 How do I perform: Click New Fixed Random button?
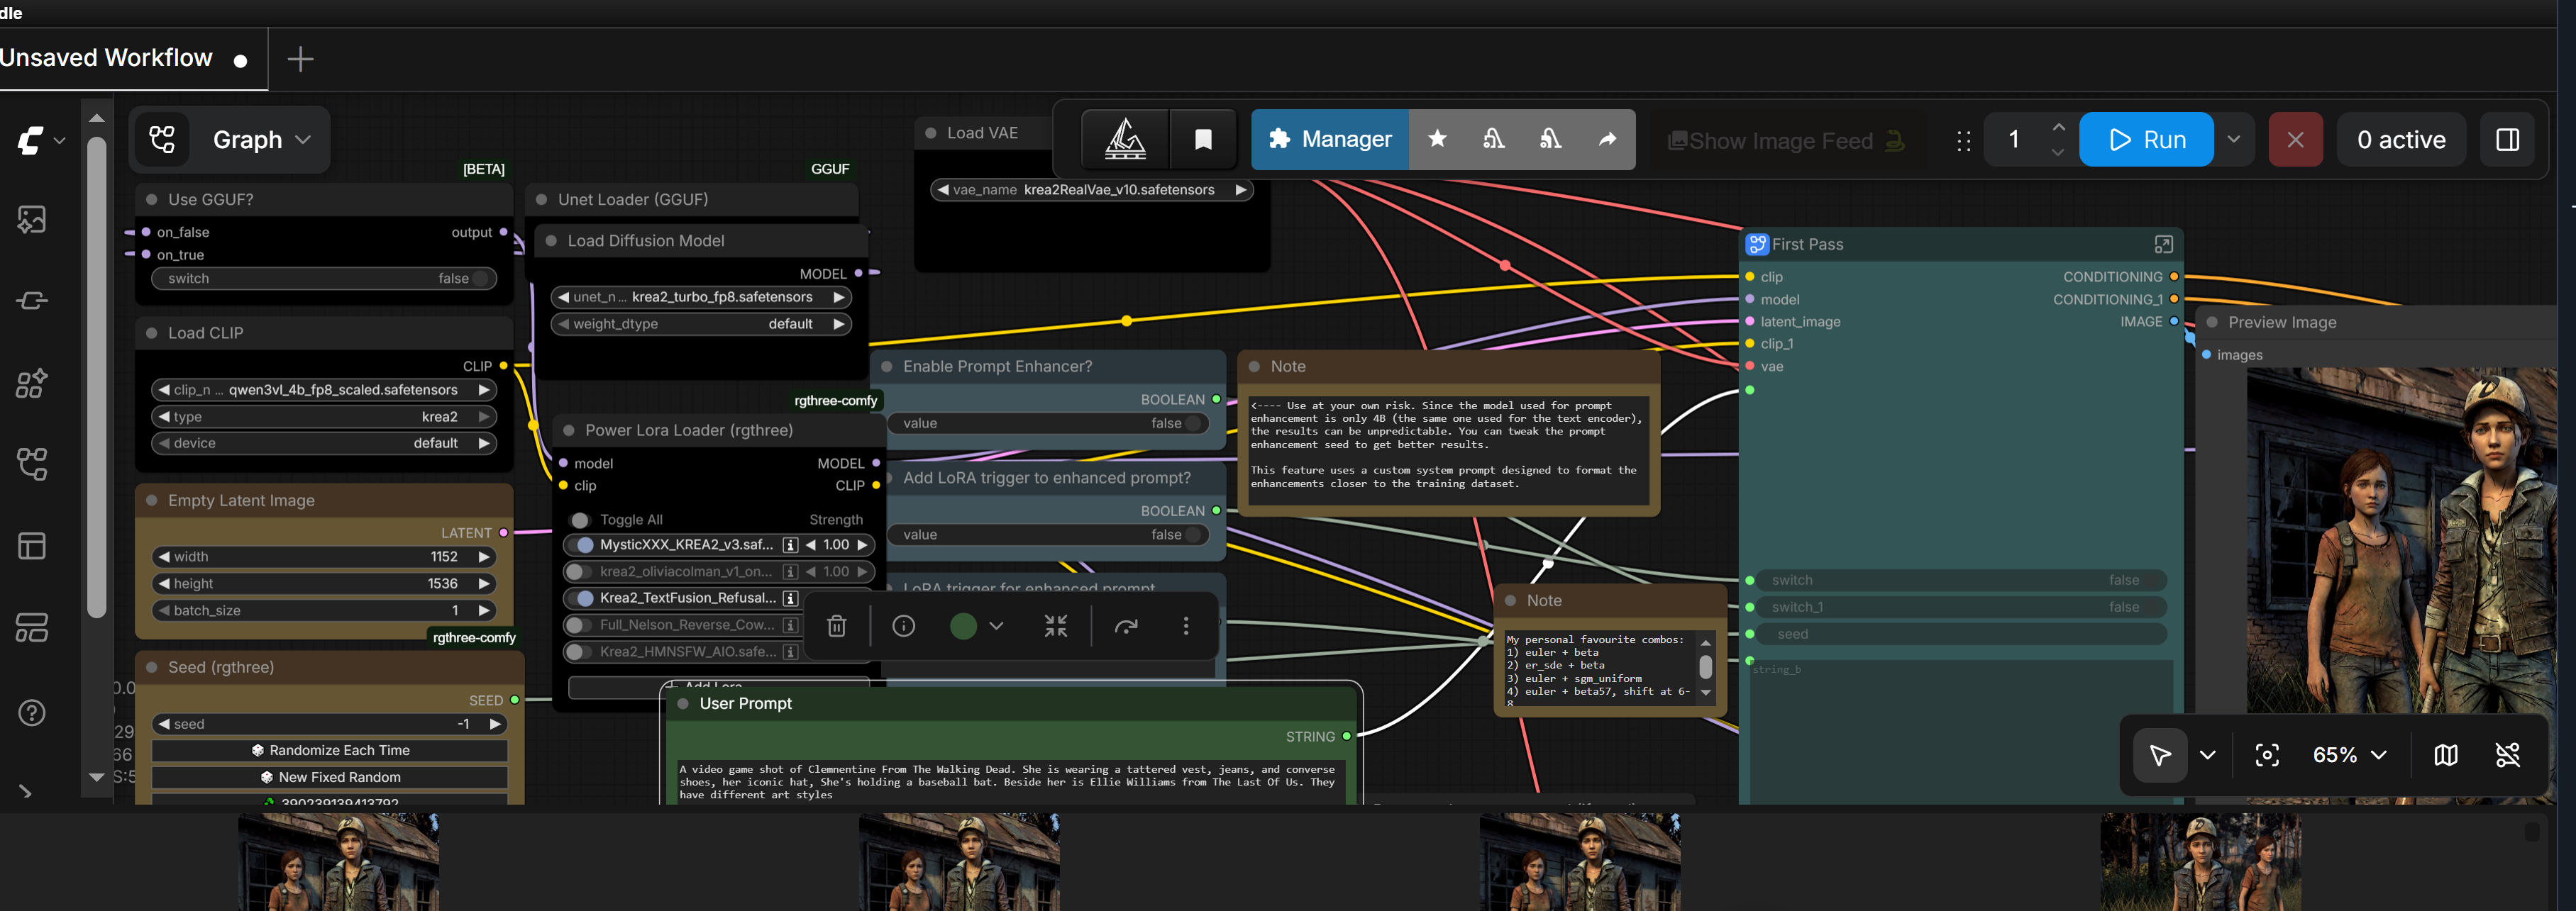(x=329, y=777)
